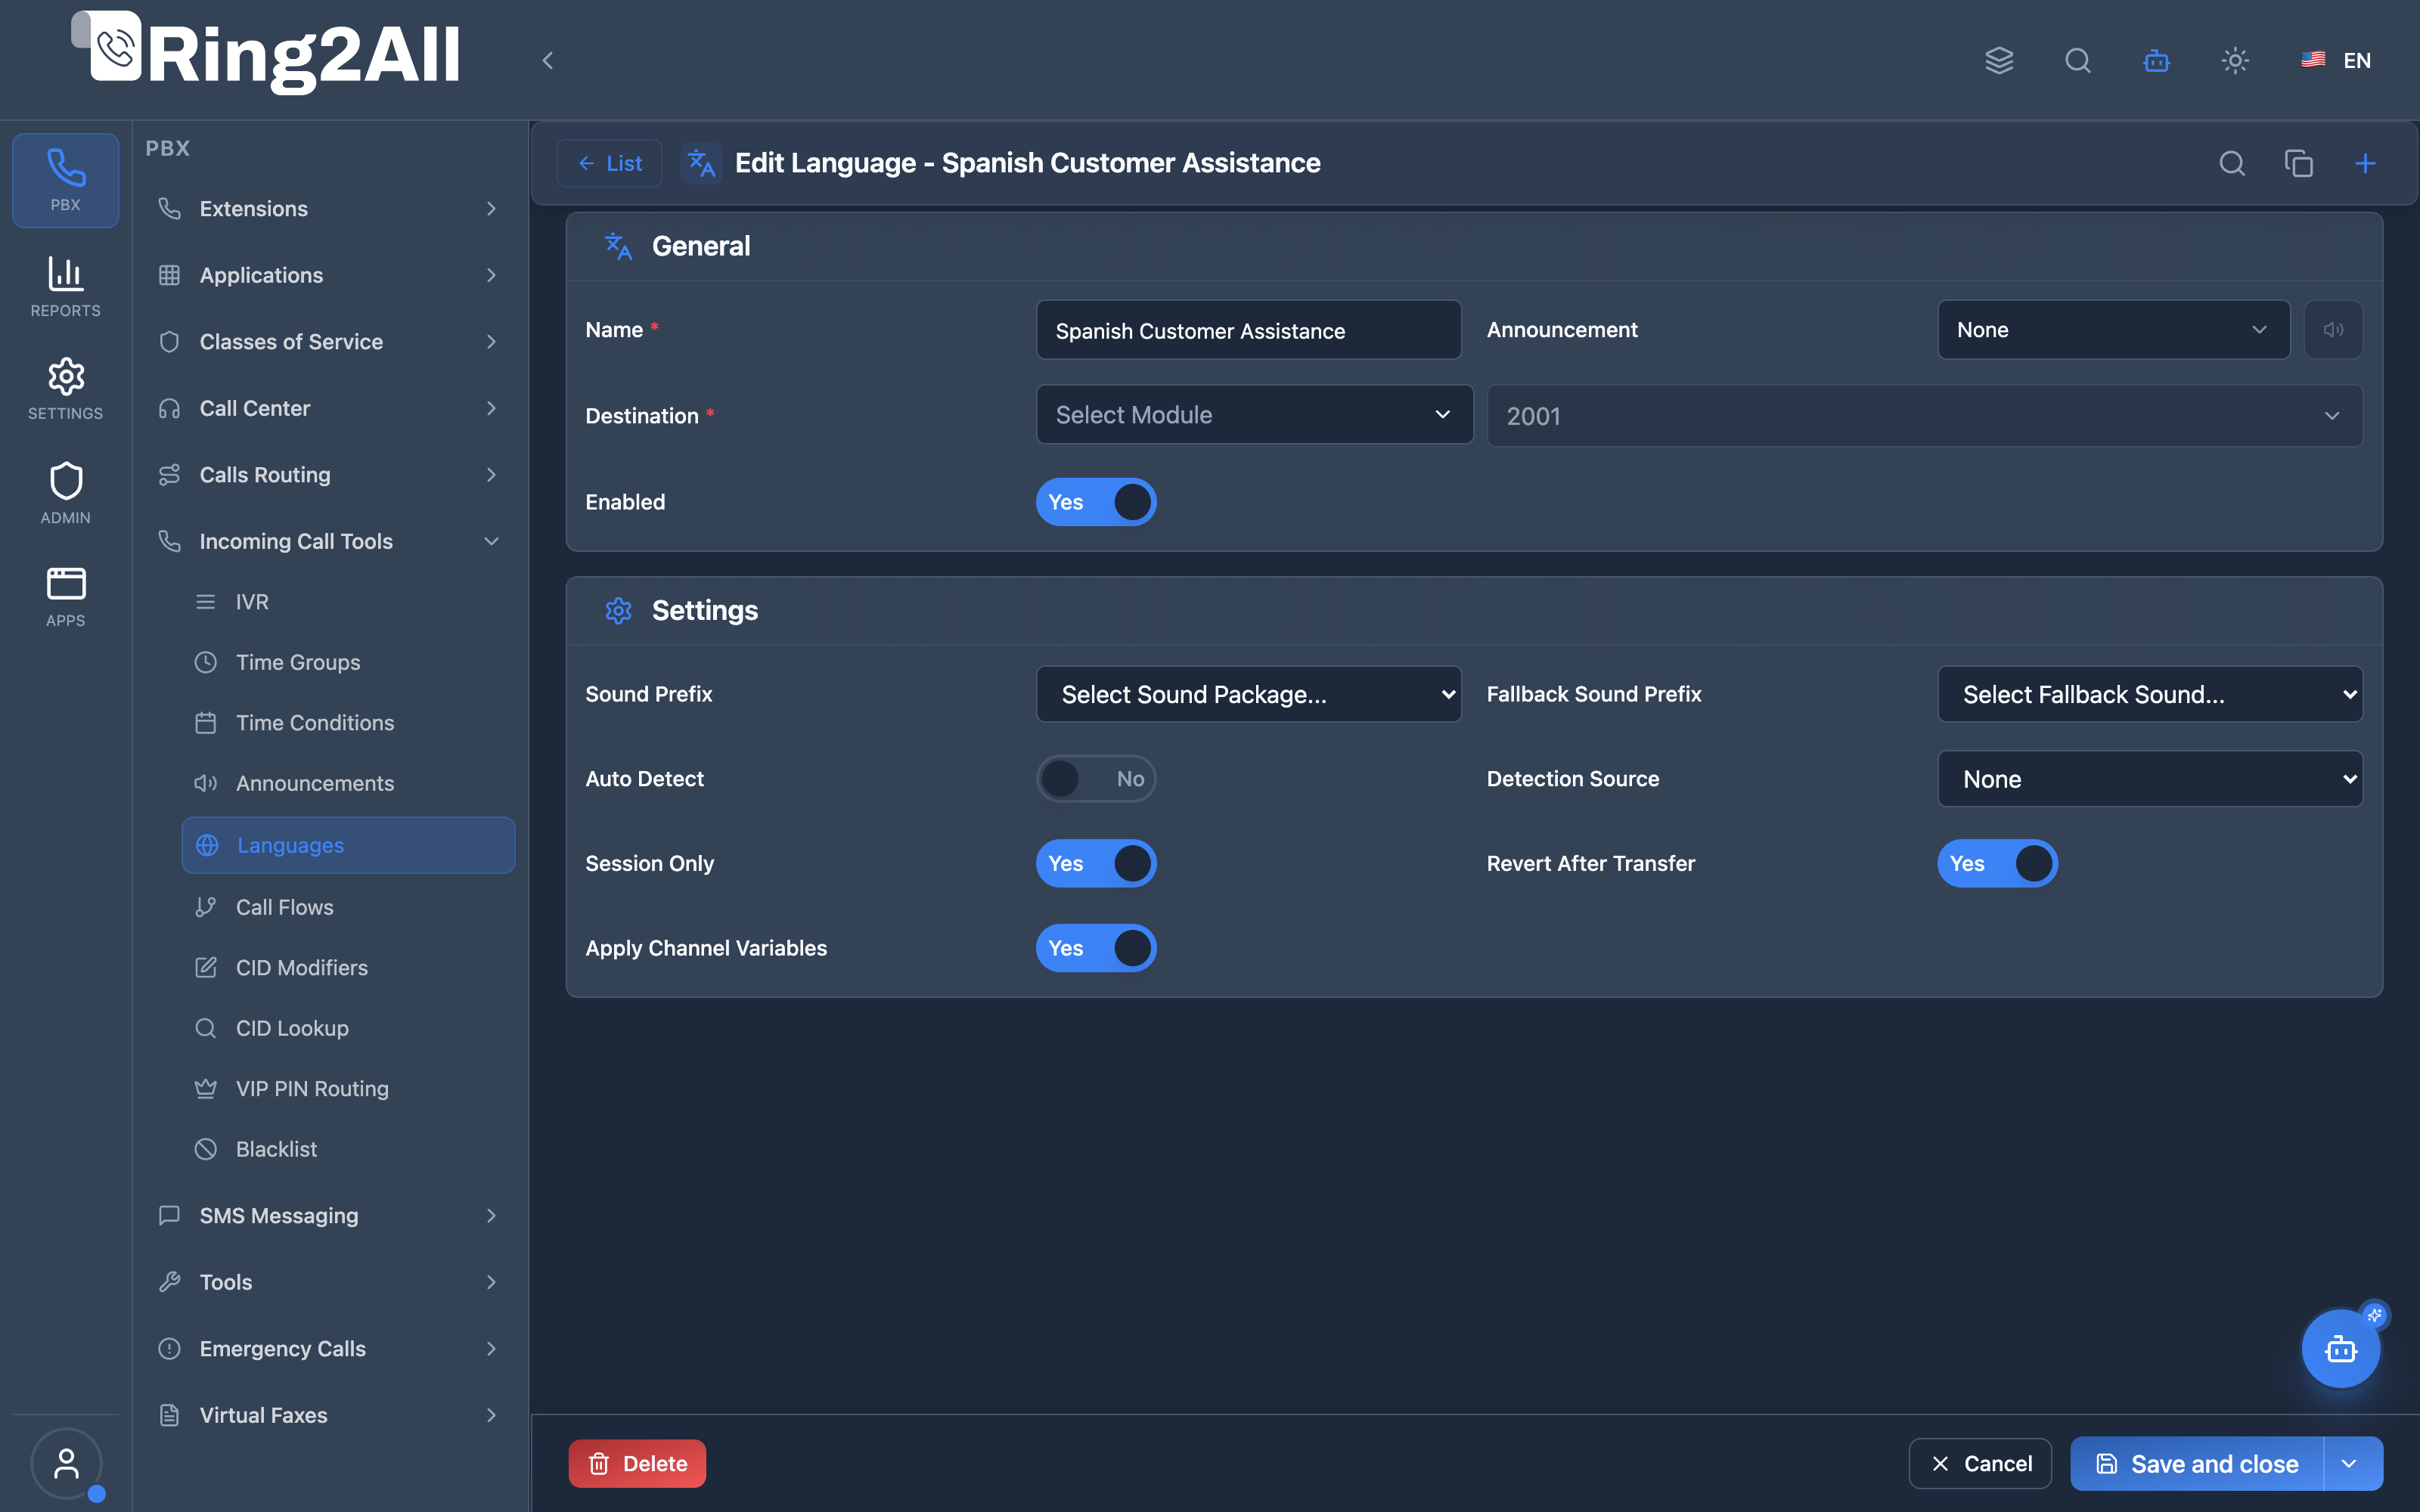Open the Select Sound Package dropdown

click(x=1248, y=694)
